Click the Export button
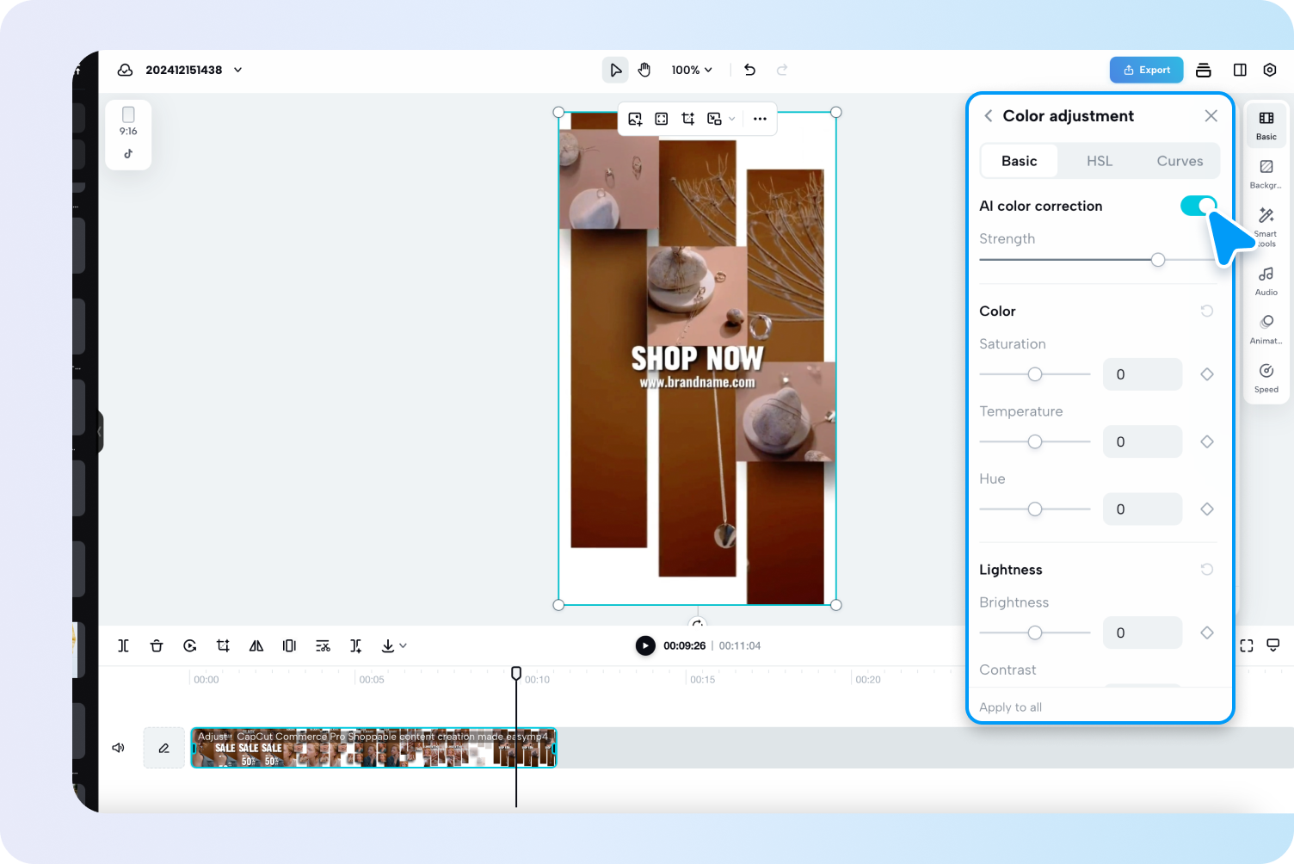 tap(1146, 70)
